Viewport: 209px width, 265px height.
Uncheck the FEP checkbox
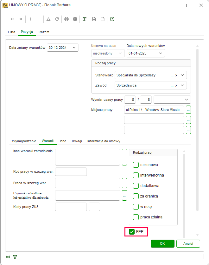click(132, 232)
